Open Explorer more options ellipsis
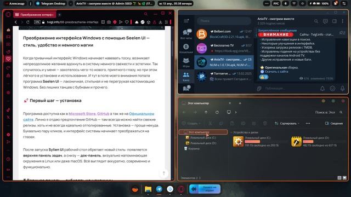351x197 pixels. tap(308, 124)
